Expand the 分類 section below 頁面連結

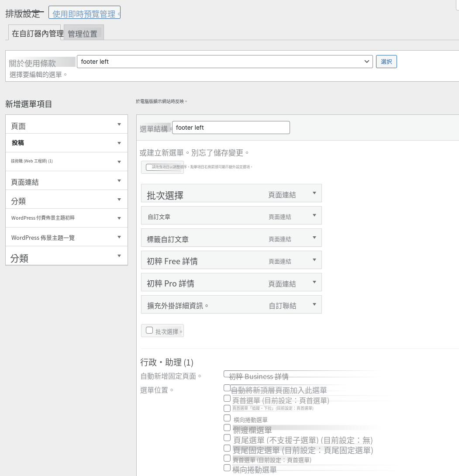66,200
